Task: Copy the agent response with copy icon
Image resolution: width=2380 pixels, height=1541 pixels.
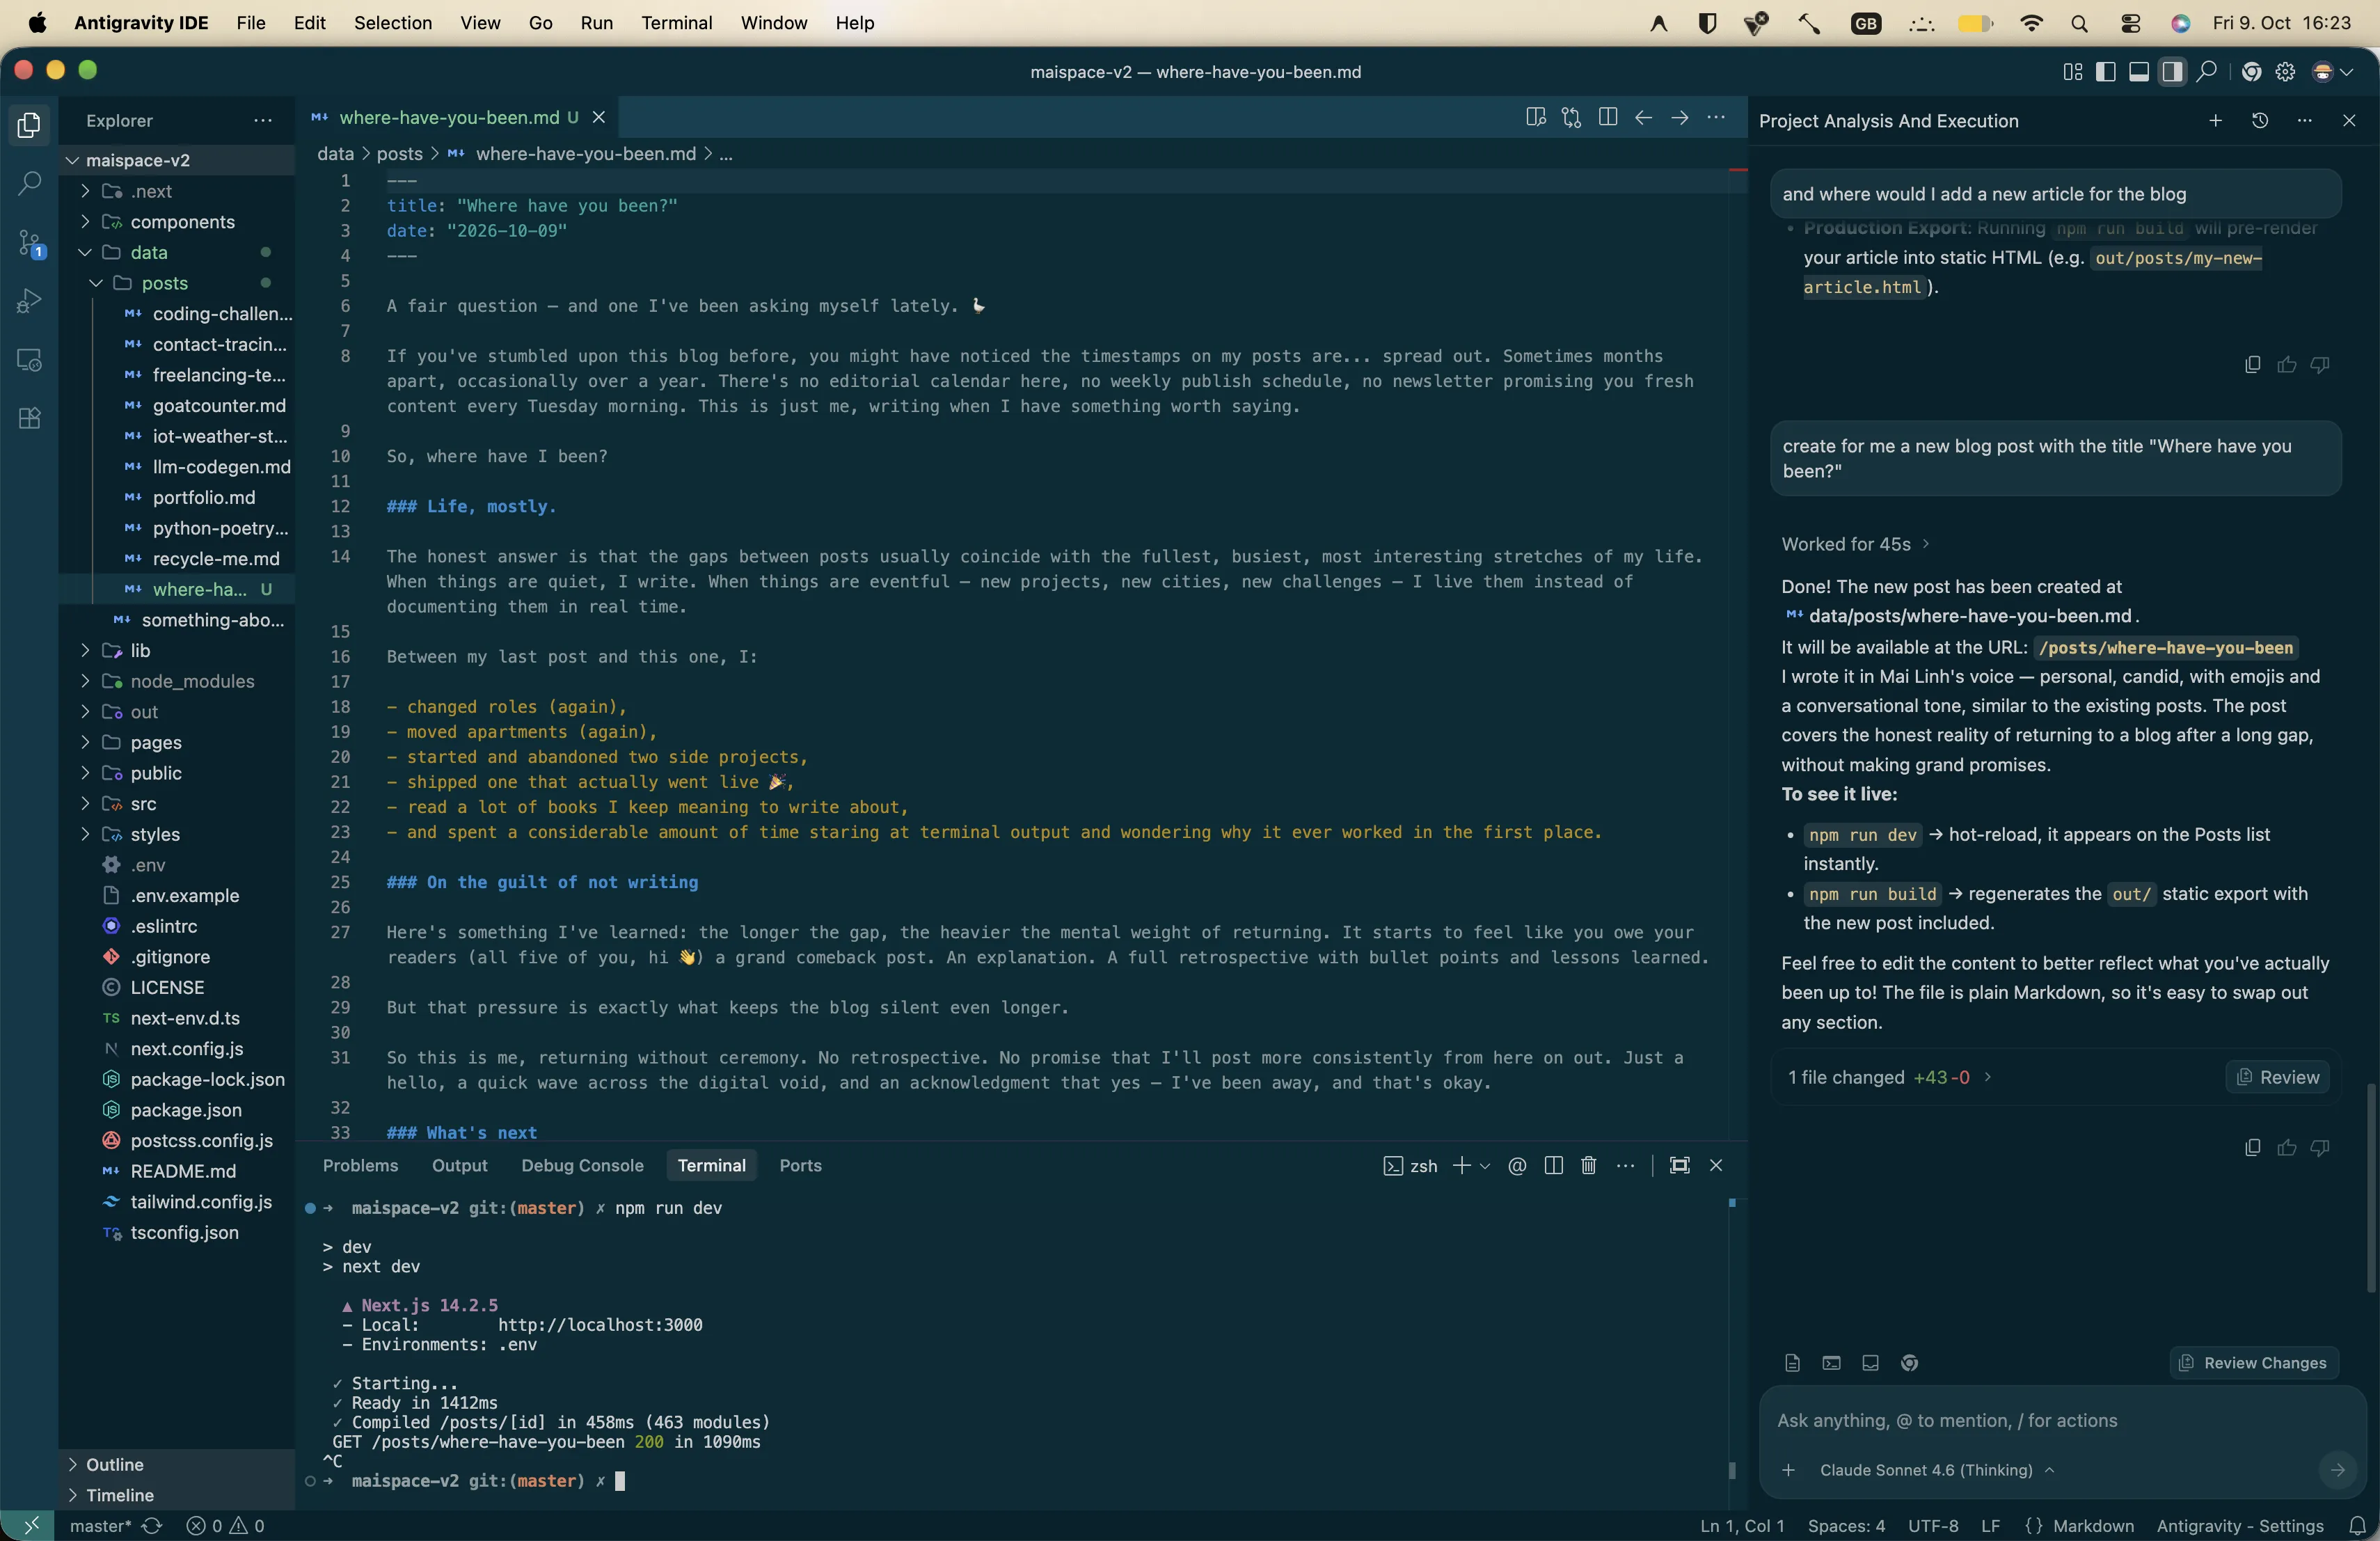Action: (2252, 1147)
